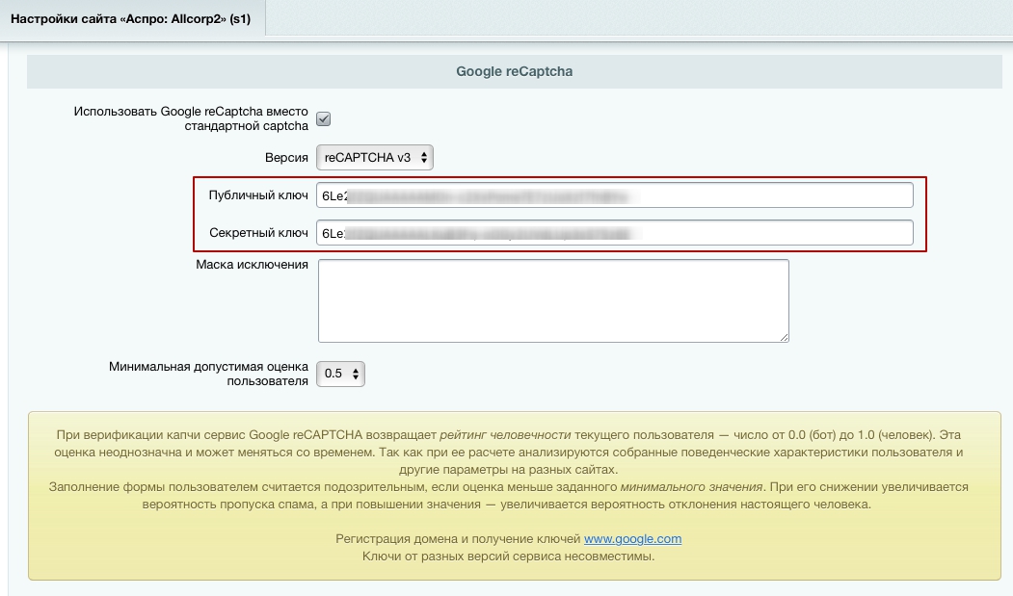Click the italic phrase рейтинг человечности
The height and width of the screenshot is (596, 1013).
coord(505,434)
